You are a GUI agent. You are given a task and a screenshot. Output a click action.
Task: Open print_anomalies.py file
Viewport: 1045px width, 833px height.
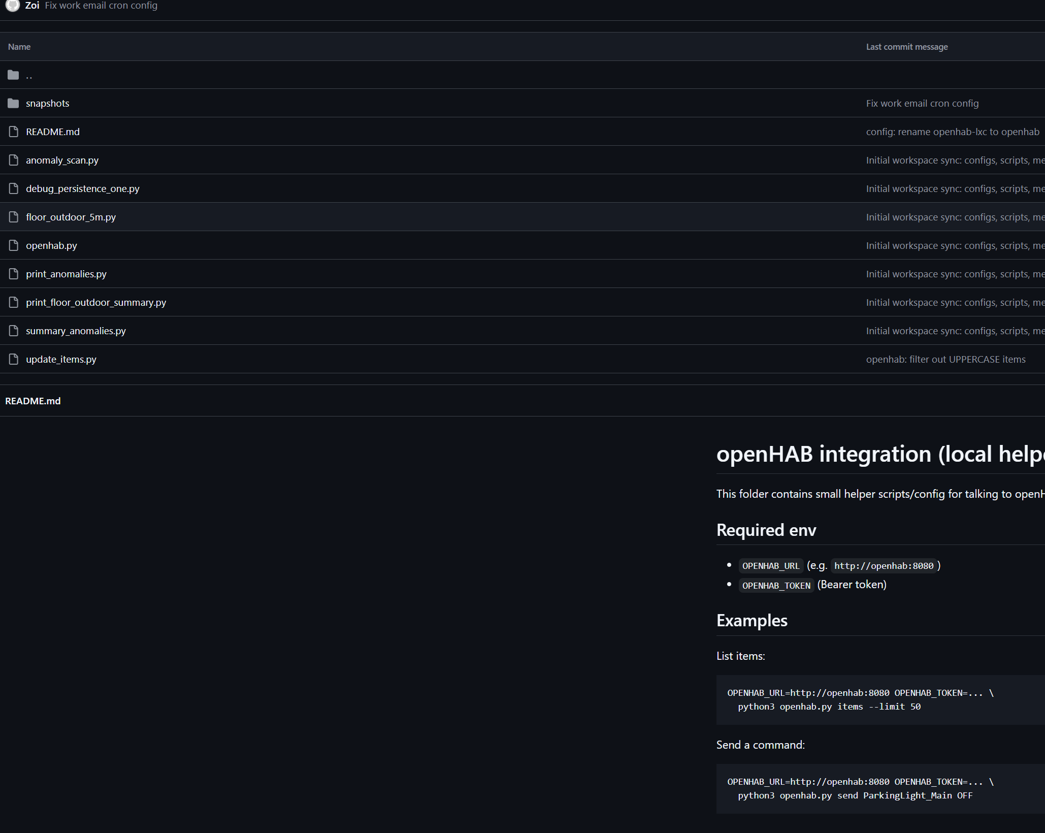pyautogui.click(x=67, y=274)
